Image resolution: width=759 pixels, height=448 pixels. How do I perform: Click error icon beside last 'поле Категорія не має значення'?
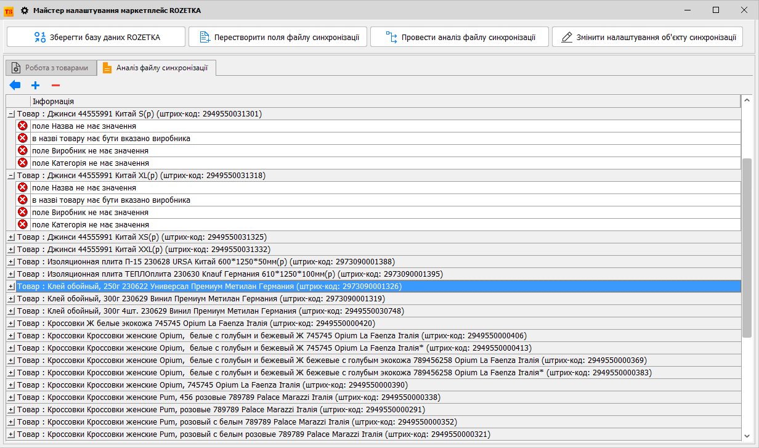click(23, 225)
